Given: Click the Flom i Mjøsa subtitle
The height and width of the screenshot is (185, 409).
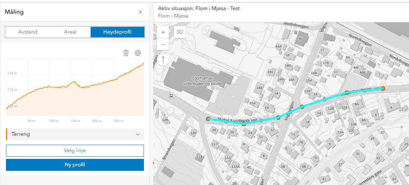Looking at the screenshot, I should point(173,16).
